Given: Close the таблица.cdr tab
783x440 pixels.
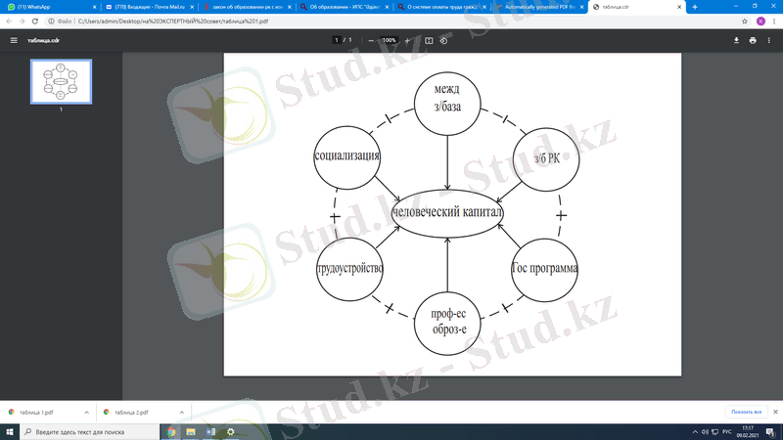Looking at the screenshot, I should coord(679,7).
